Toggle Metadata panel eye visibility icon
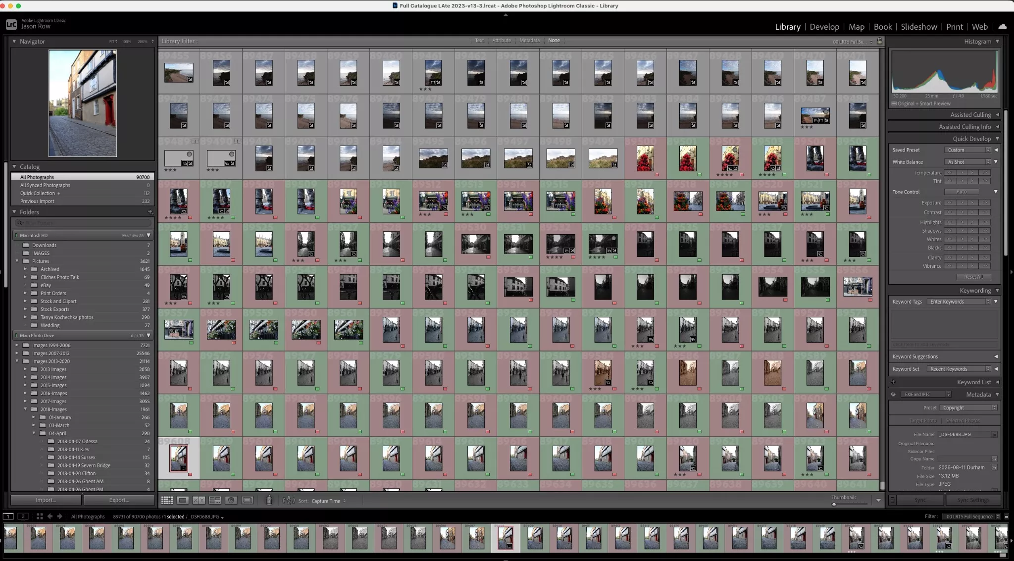Screen dimensions: 1014x561 pos(893,395)
